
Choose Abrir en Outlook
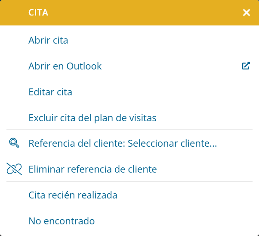[129, 66]
